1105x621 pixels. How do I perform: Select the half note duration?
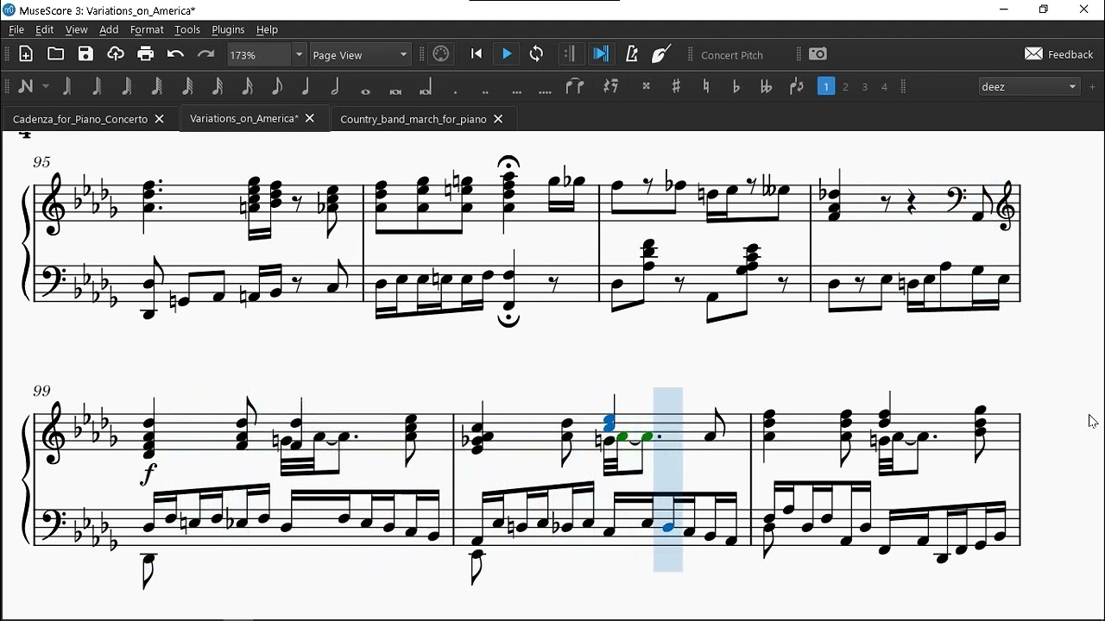coord(335,86)
